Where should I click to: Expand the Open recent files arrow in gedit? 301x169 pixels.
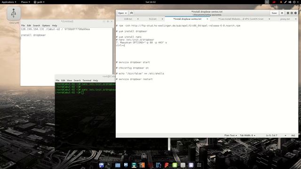[x=126, y=13]
